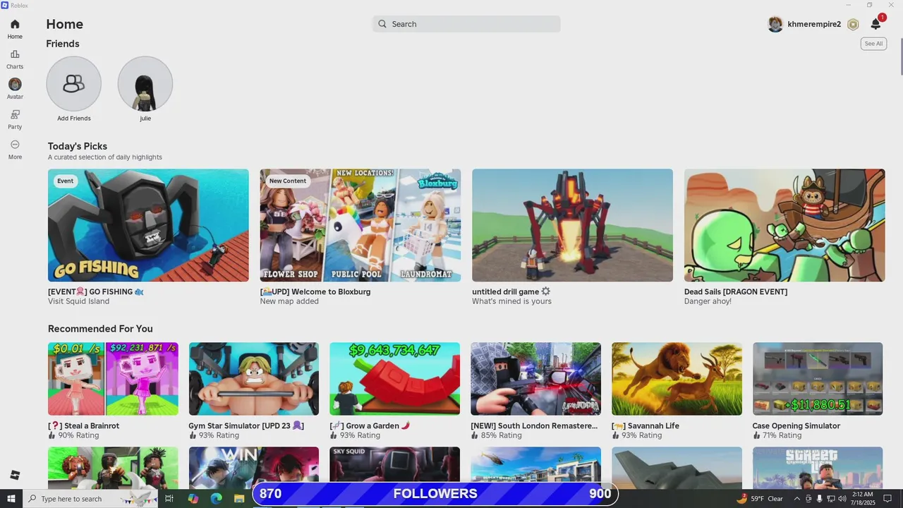Click the Robux hexagon icon

tap(853, 24)
